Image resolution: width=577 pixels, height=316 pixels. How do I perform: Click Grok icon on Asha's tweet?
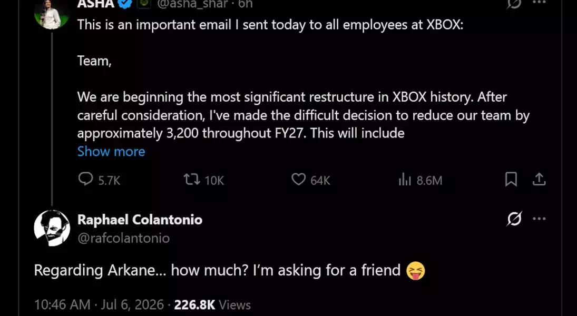(x=514, y=3)
